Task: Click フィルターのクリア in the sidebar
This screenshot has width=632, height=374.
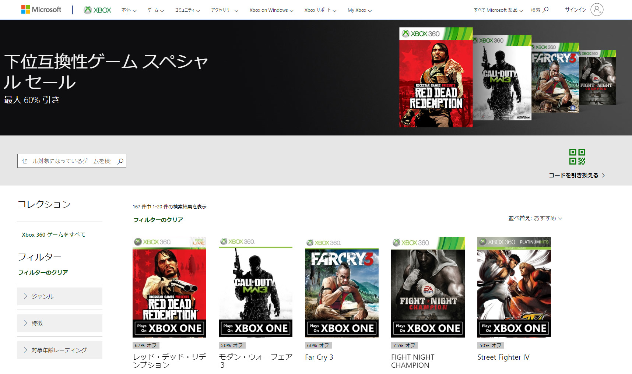Action: coord(43,272)
